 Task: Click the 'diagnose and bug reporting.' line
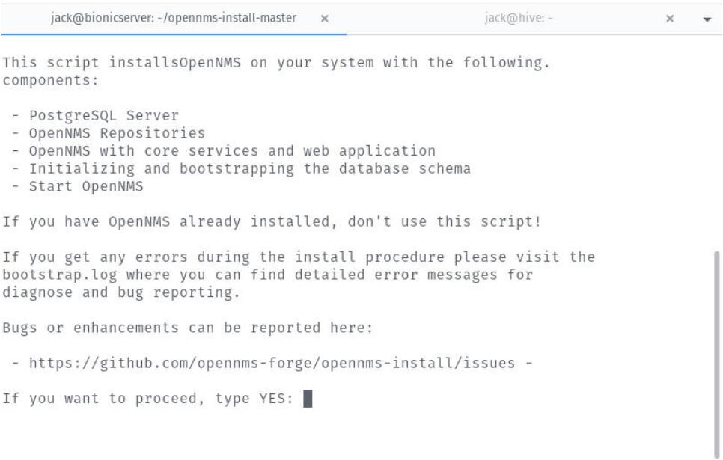[121, 292]
